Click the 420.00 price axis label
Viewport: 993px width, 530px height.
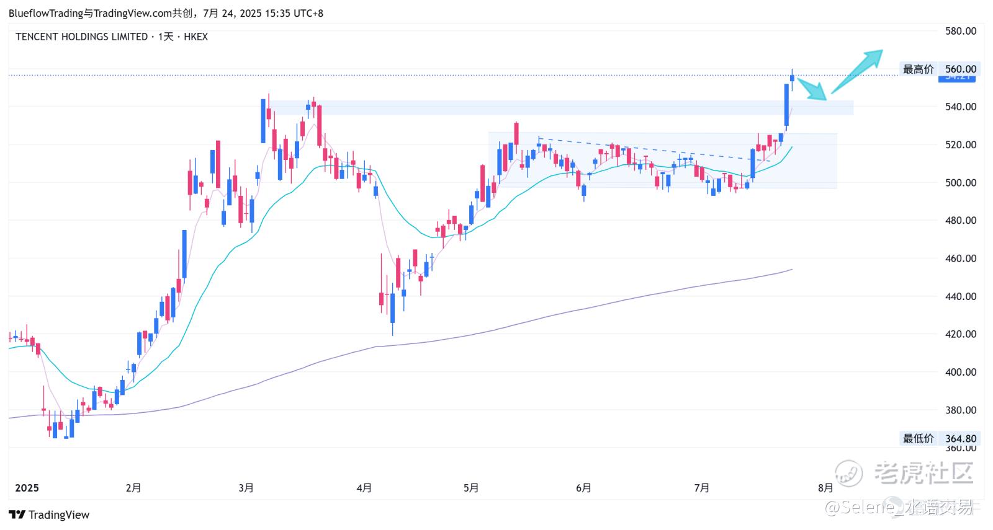pyautogui.click(x=961, y=334)
